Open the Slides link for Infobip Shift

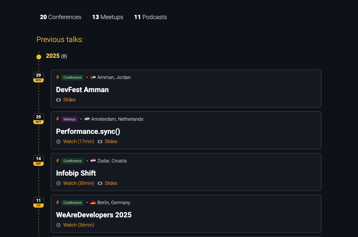(x=111, y=183)
